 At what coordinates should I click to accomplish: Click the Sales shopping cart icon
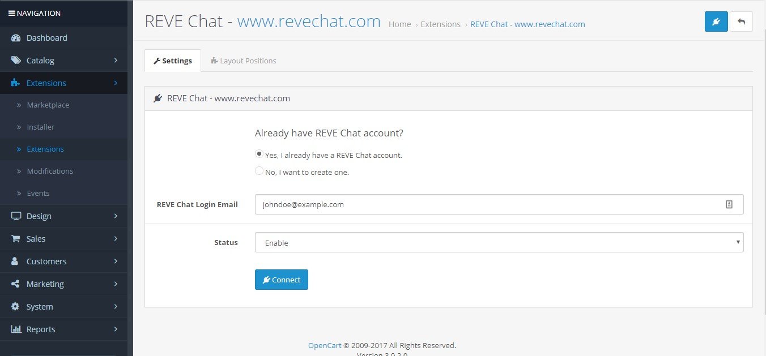[x=16, y=239]
